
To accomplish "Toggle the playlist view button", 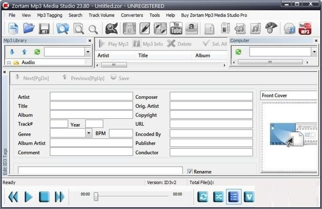I will pyautogui.click(x=233, y=197).
